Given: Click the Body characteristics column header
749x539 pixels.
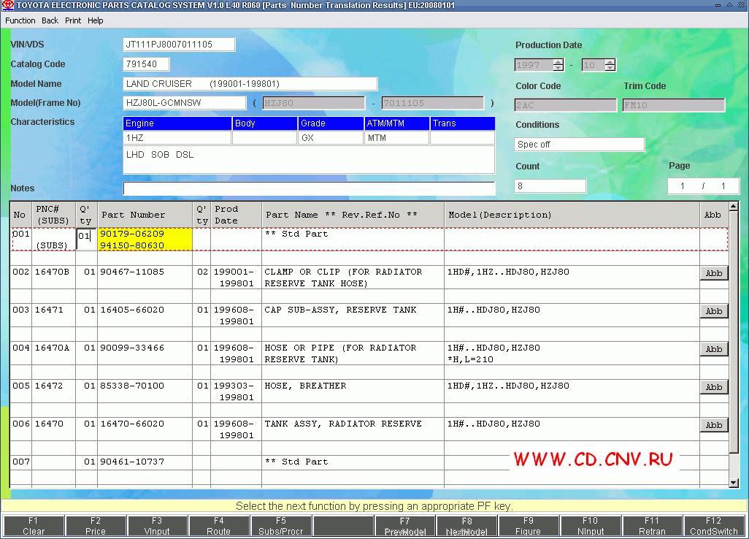Looking at the screenshot, I should (265, 123).
